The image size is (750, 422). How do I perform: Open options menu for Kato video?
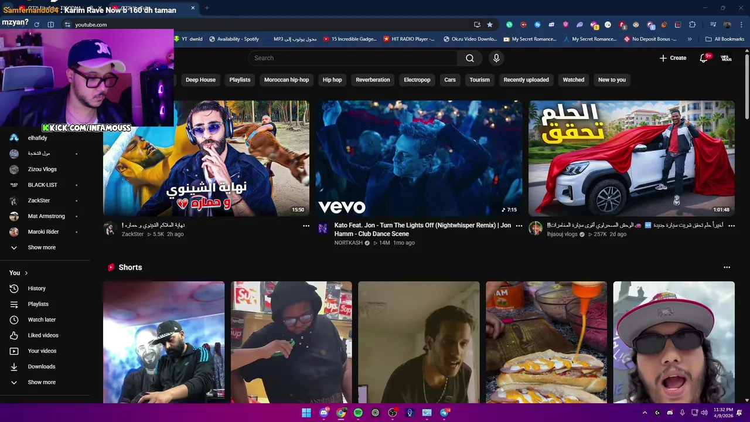[519, 226]
